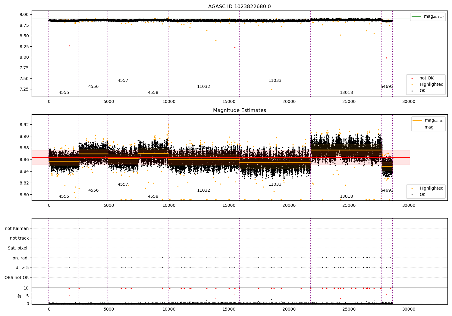The width and height of the screenshot is (452, 316).
Task: Click the 'dr' axis label in bottom plot
Action: [x=20, y=296]
